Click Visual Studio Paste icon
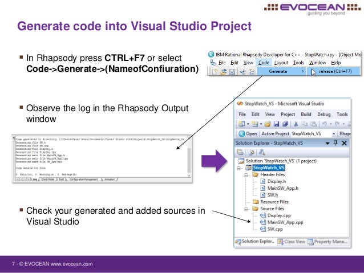The image size is (364, 273). click(313, 124)
